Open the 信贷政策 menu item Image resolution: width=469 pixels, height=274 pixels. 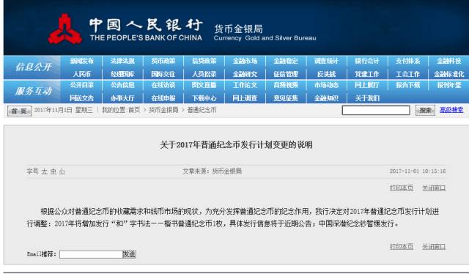tap(204, 61)
